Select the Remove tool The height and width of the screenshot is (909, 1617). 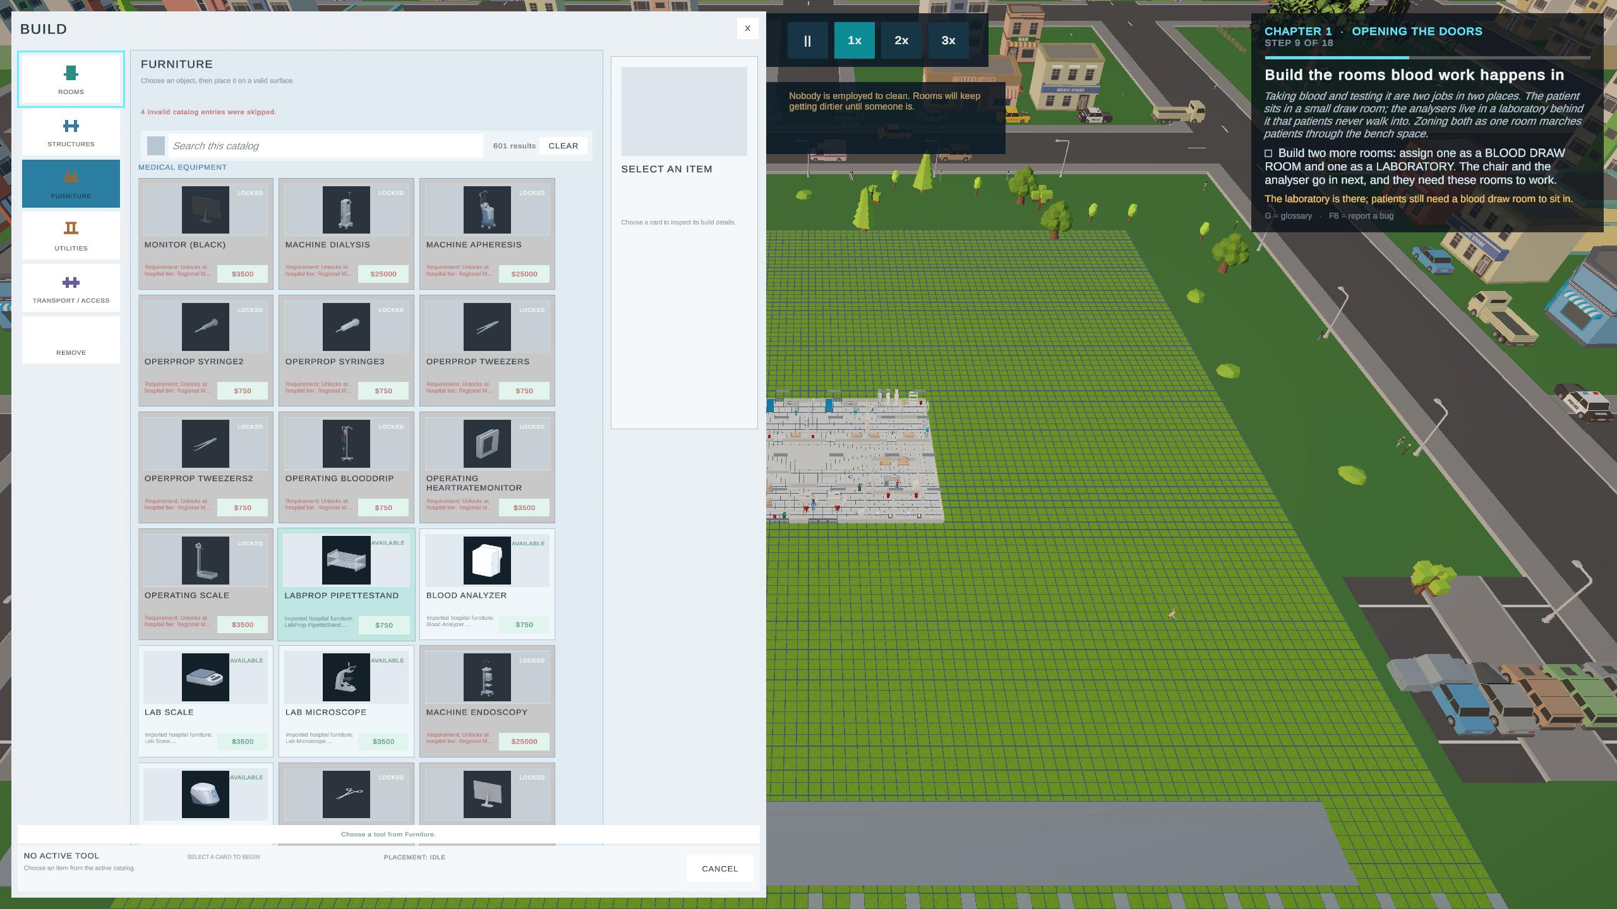71,340
